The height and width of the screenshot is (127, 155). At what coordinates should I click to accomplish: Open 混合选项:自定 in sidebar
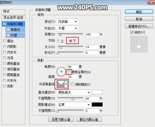(x=13, y=18)
